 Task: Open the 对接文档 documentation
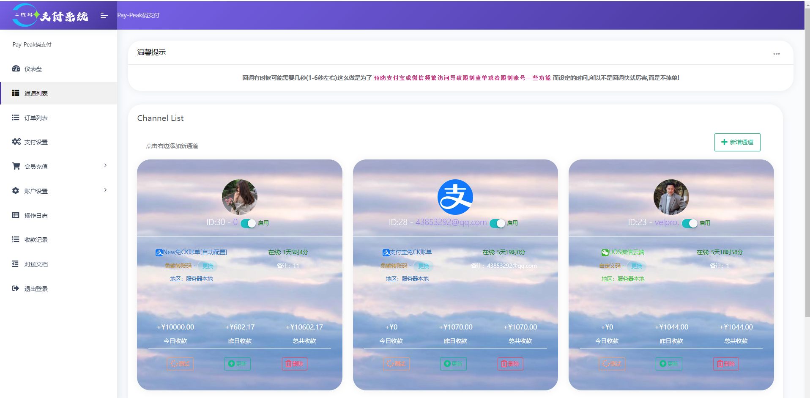click(x=36, y=264)
